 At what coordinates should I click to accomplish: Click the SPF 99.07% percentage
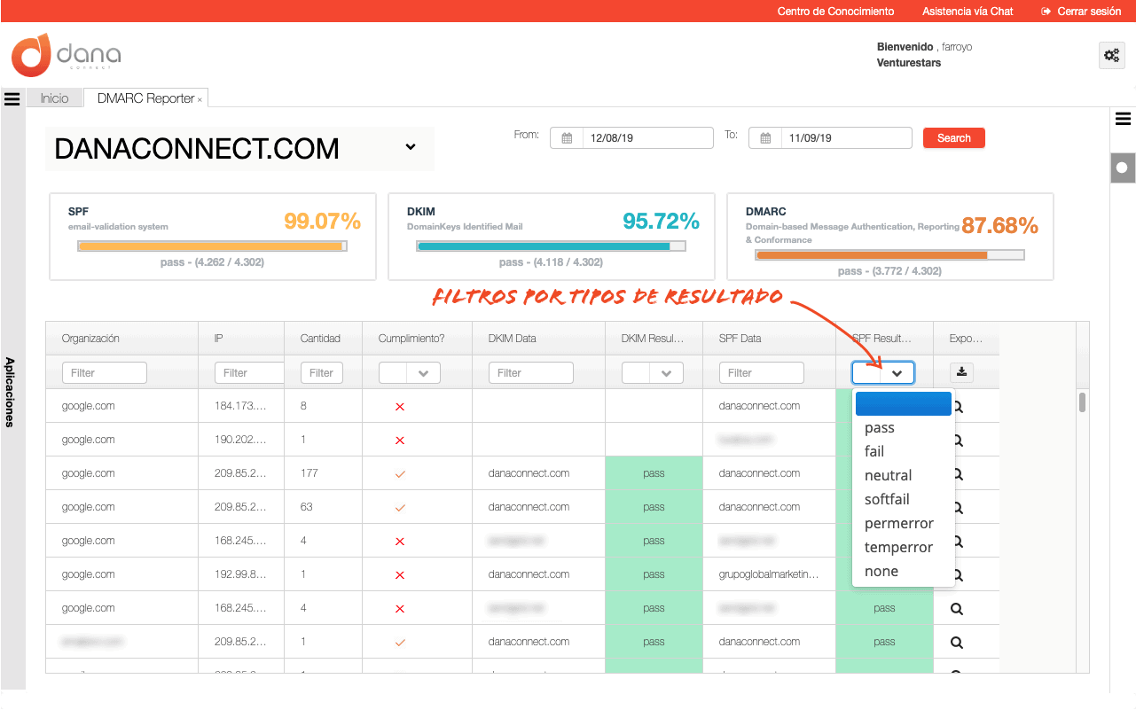(x=323, y=221)
